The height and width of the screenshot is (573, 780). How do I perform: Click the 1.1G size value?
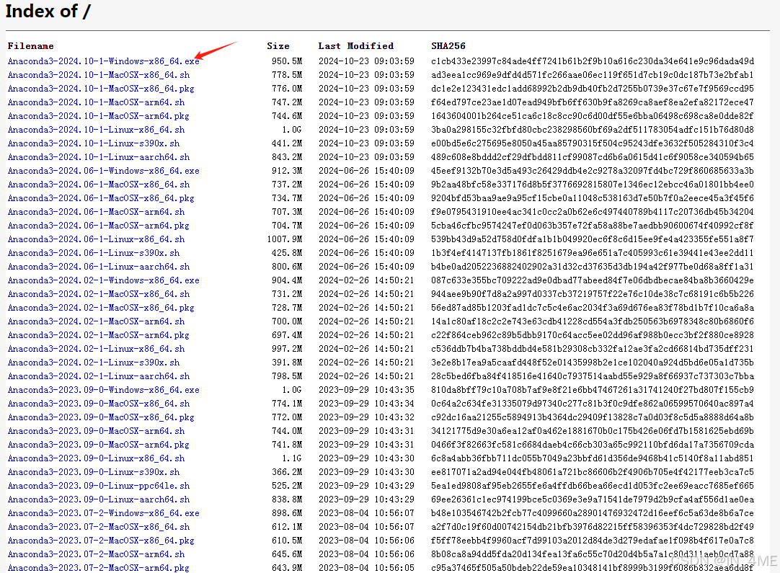coord(292,458)
